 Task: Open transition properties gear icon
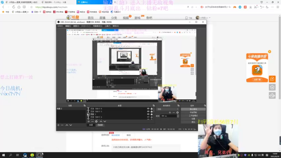(x=177, y=112)
